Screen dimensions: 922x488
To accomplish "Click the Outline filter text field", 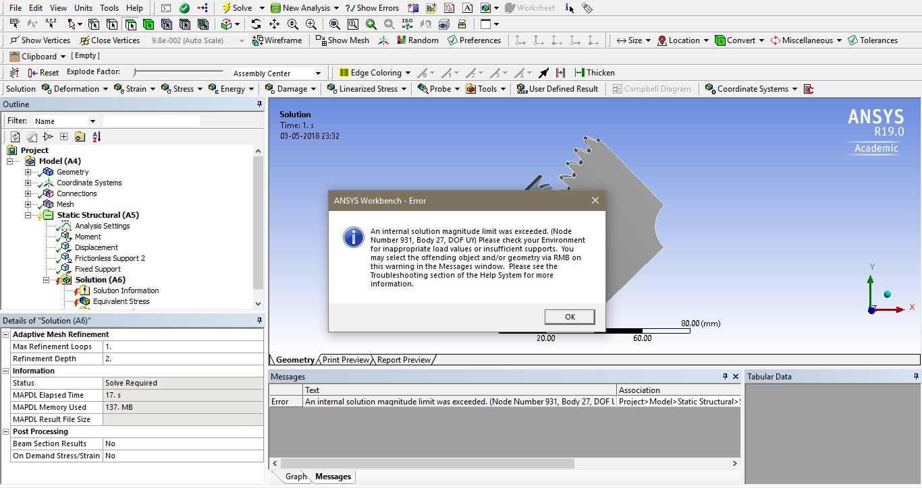I will (x=151, y=121).
